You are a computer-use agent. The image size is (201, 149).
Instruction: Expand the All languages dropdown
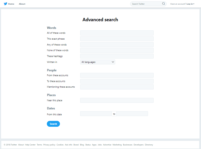point(98,62)
